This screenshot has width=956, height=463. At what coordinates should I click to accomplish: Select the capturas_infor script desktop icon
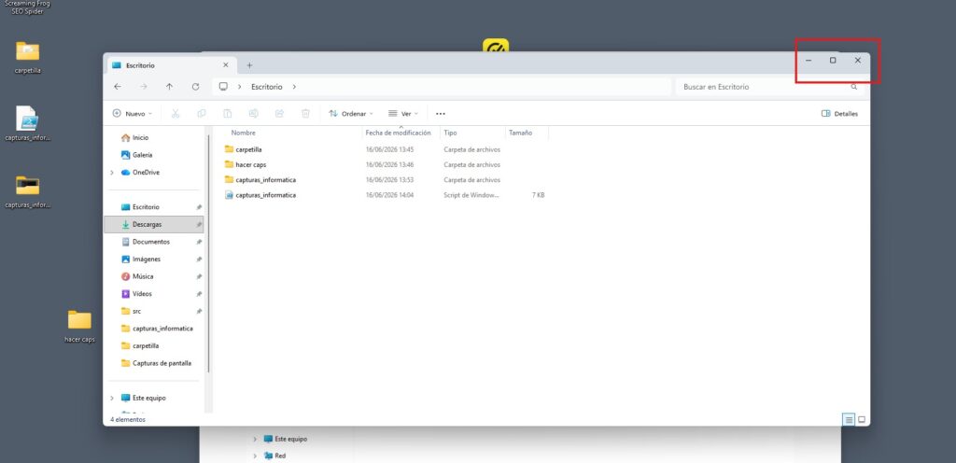point(27,123)
